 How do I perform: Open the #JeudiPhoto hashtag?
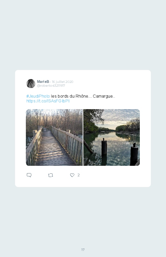coord(38,96)
